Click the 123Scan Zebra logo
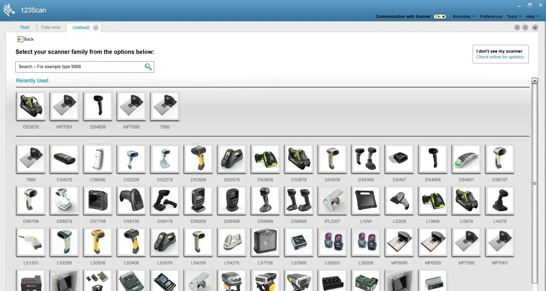Image resolution: width=546 pixels, height=291 pixels. 9,10
